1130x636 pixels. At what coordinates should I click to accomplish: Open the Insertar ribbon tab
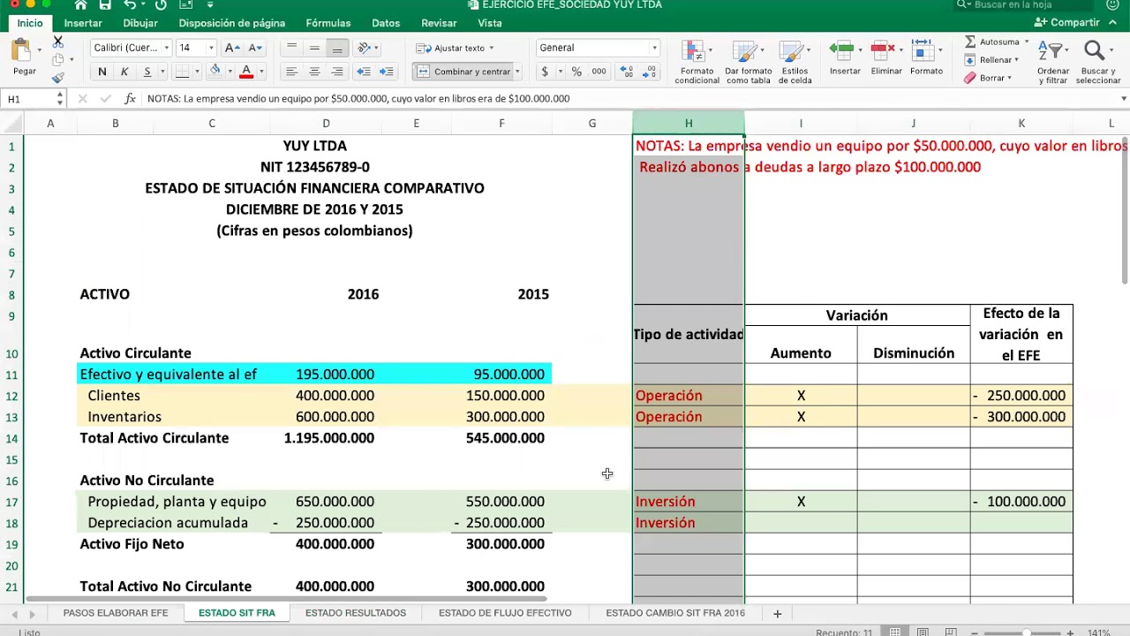click(83, 23)
